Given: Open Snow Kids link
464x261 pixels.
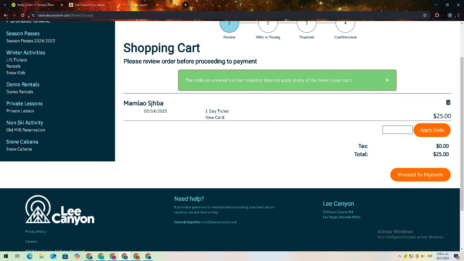Looking at the screenshot, I should click(x=16, y=73).
